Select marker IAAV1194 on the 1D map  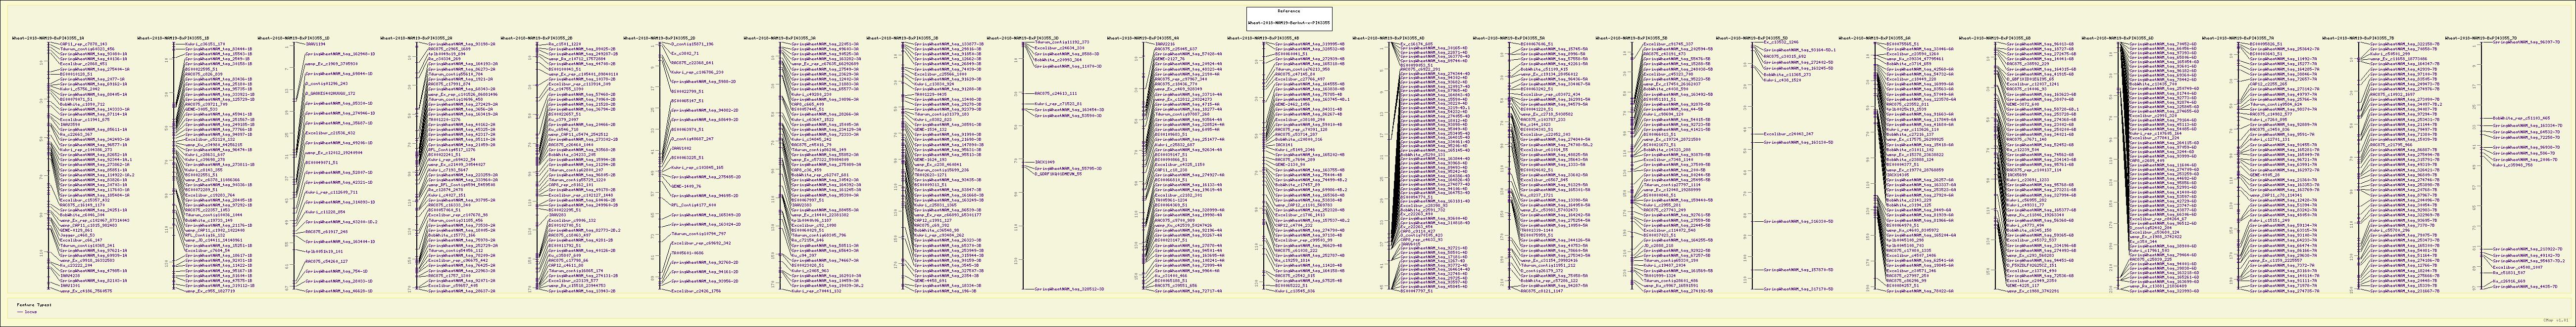pos(314,45)
